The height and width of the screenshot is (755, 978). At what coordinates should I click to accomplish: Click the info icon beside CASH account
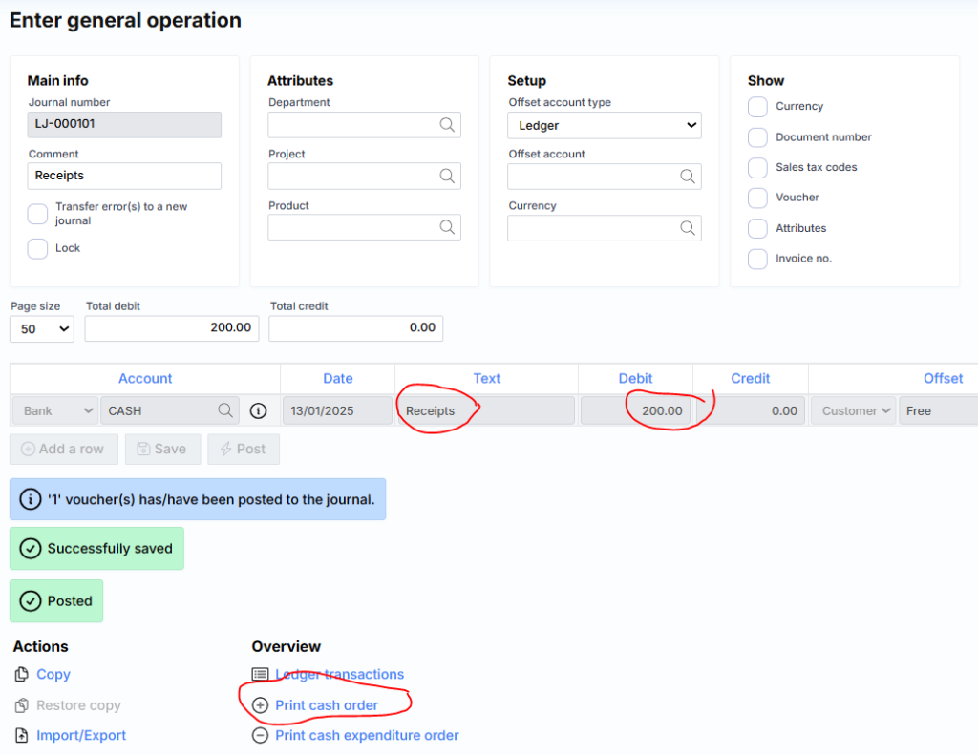(258, 410)
